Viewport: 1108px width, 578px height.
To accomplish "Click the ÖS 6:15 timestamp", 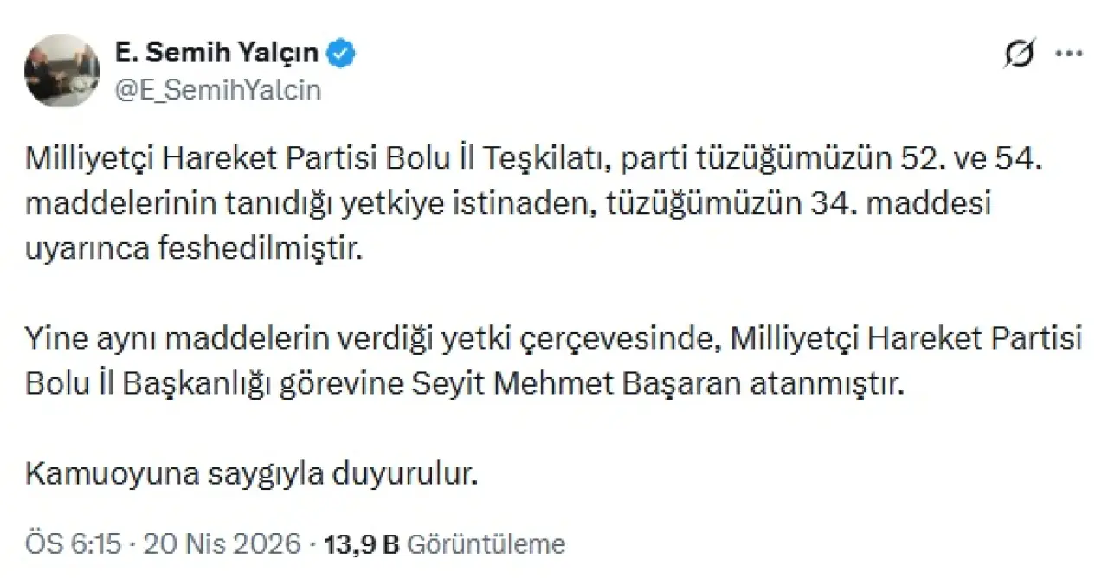I will pos(75,544).
